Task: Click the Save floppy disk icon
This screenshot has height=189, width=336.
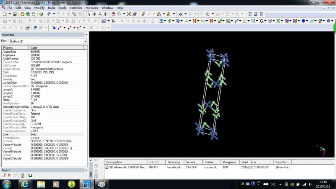Action: [15, 14]
